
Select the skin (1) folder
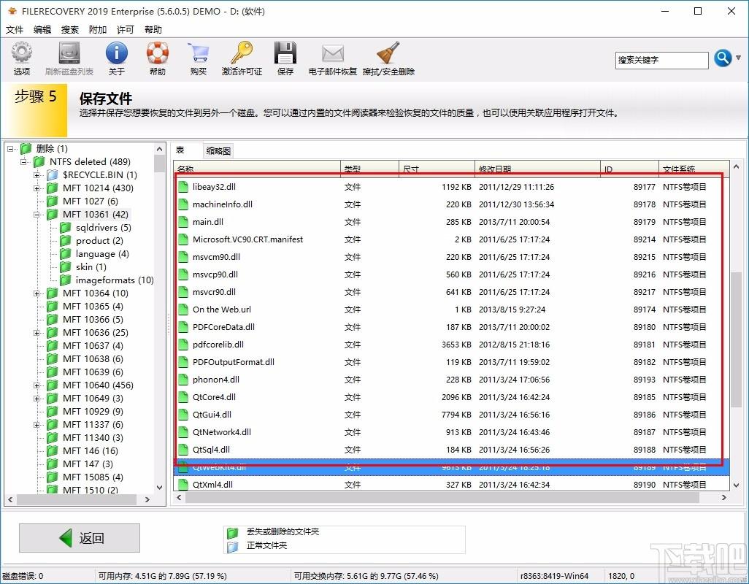point(91,267)
